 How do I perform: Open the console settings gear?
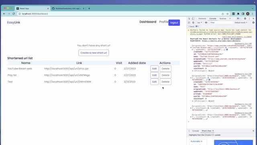tap(253, 23)
